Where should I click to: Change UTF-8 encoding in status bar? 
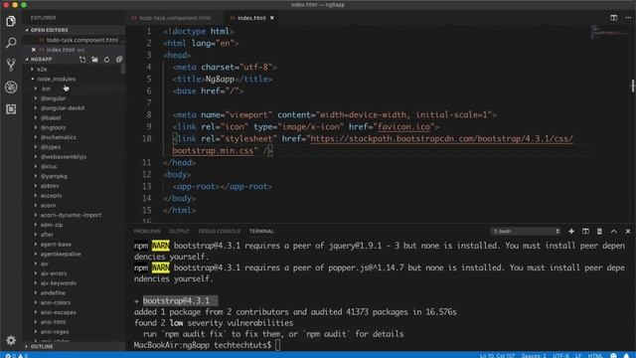pyautogui.click(x=560, y=356)
